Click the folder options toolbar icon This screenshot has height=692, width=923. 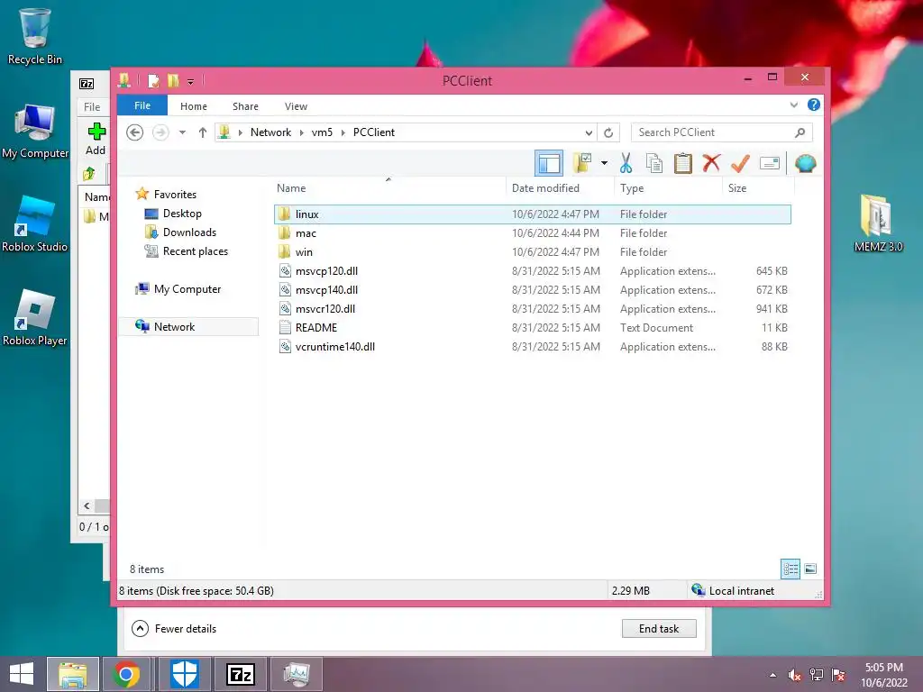[582, 163]
